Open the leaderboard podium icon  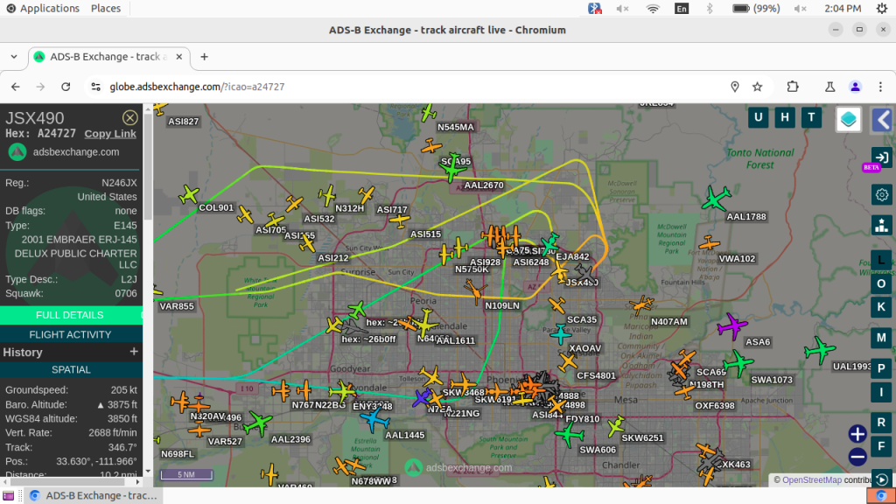tap(882, 225)
